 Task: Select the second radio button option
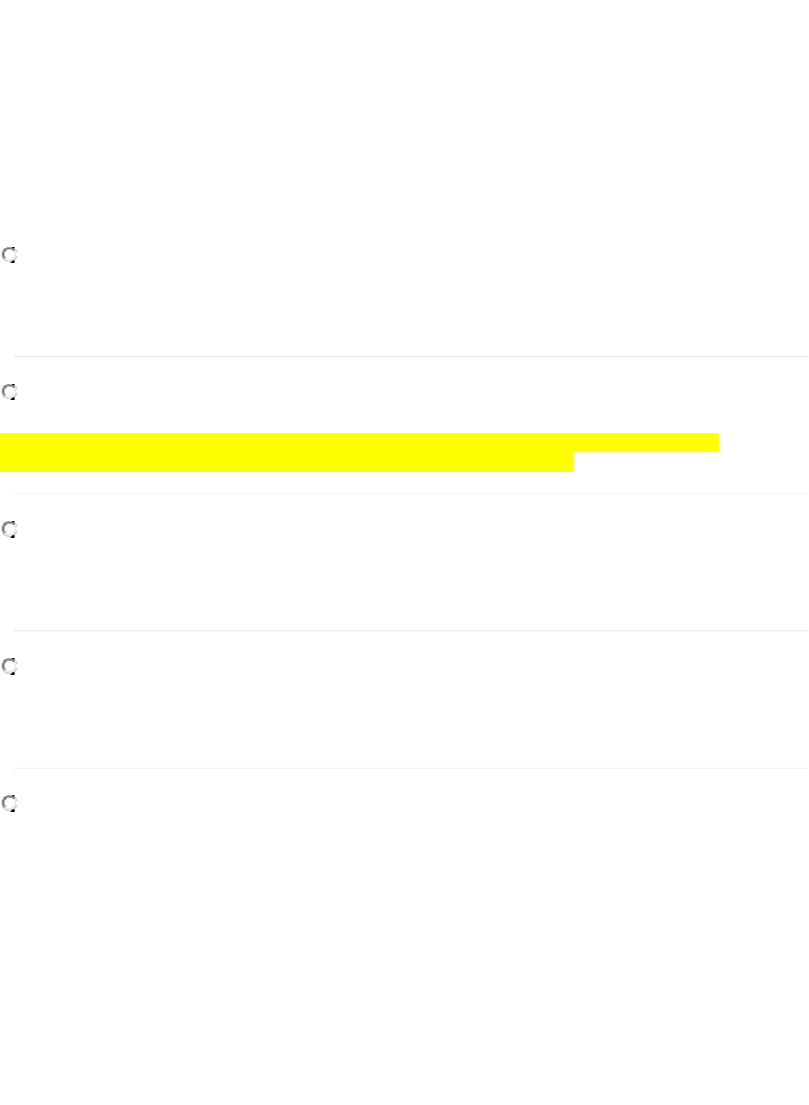point(10,393)
